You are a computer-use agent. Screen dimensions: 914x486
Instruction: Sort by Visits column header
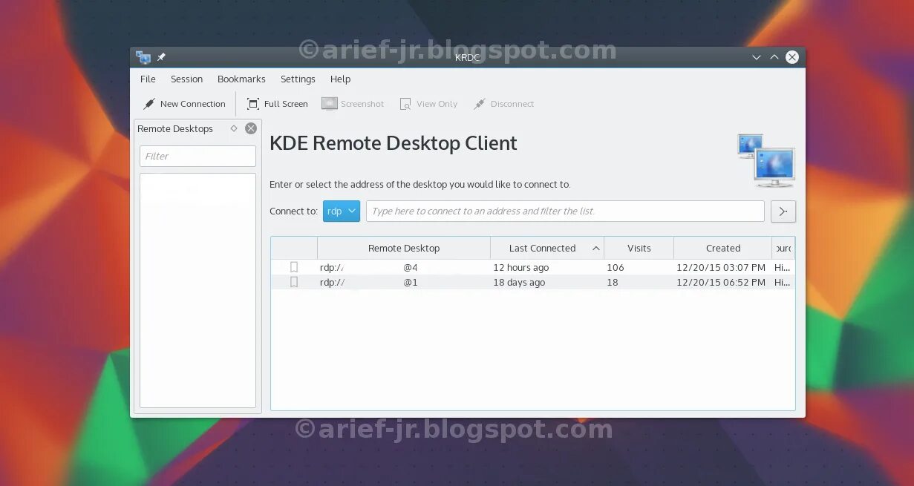click(x=639, y=248)
